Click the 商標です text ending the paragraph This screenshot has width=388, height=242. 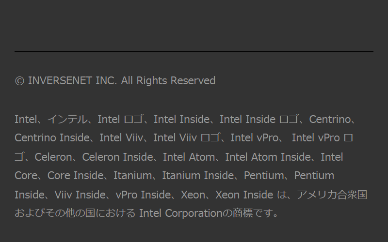point(257,213)
